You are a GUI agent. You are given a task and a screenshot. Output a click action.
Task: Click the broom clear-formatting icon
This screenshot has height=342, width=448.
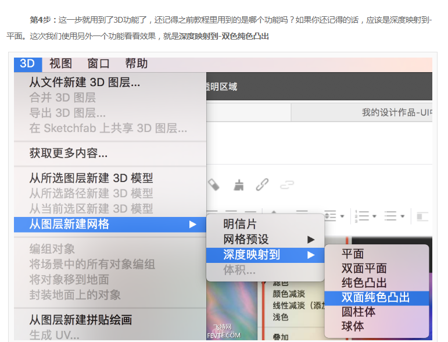[238, 185]
